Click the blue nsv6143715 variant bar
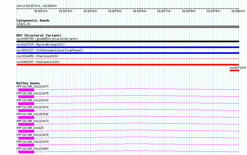This screenshot has width=247, height=155. click(128, 47)
